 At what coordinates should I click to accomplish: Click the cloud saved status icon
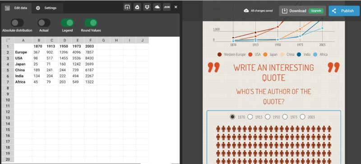[x=246, y=10]
